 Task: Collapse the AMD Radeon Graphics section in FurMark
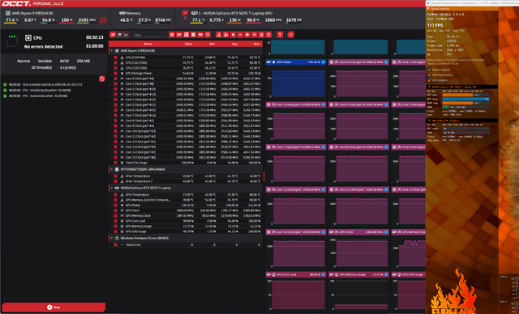(429, 121)
